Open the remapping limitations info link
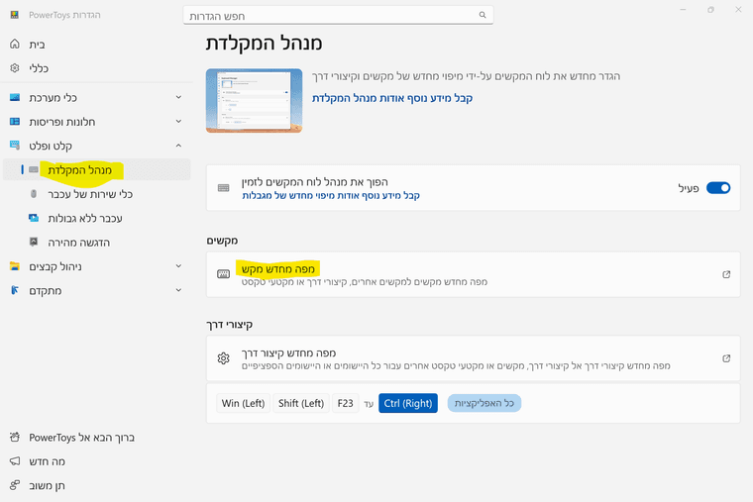Screen dimensions: 753x502 [331, 195]
